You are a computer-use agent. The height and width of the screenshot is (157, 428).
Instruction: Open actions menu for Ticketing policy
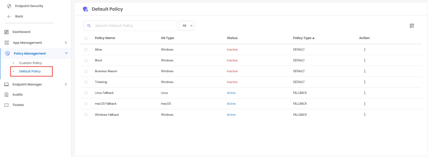(364, 82)
